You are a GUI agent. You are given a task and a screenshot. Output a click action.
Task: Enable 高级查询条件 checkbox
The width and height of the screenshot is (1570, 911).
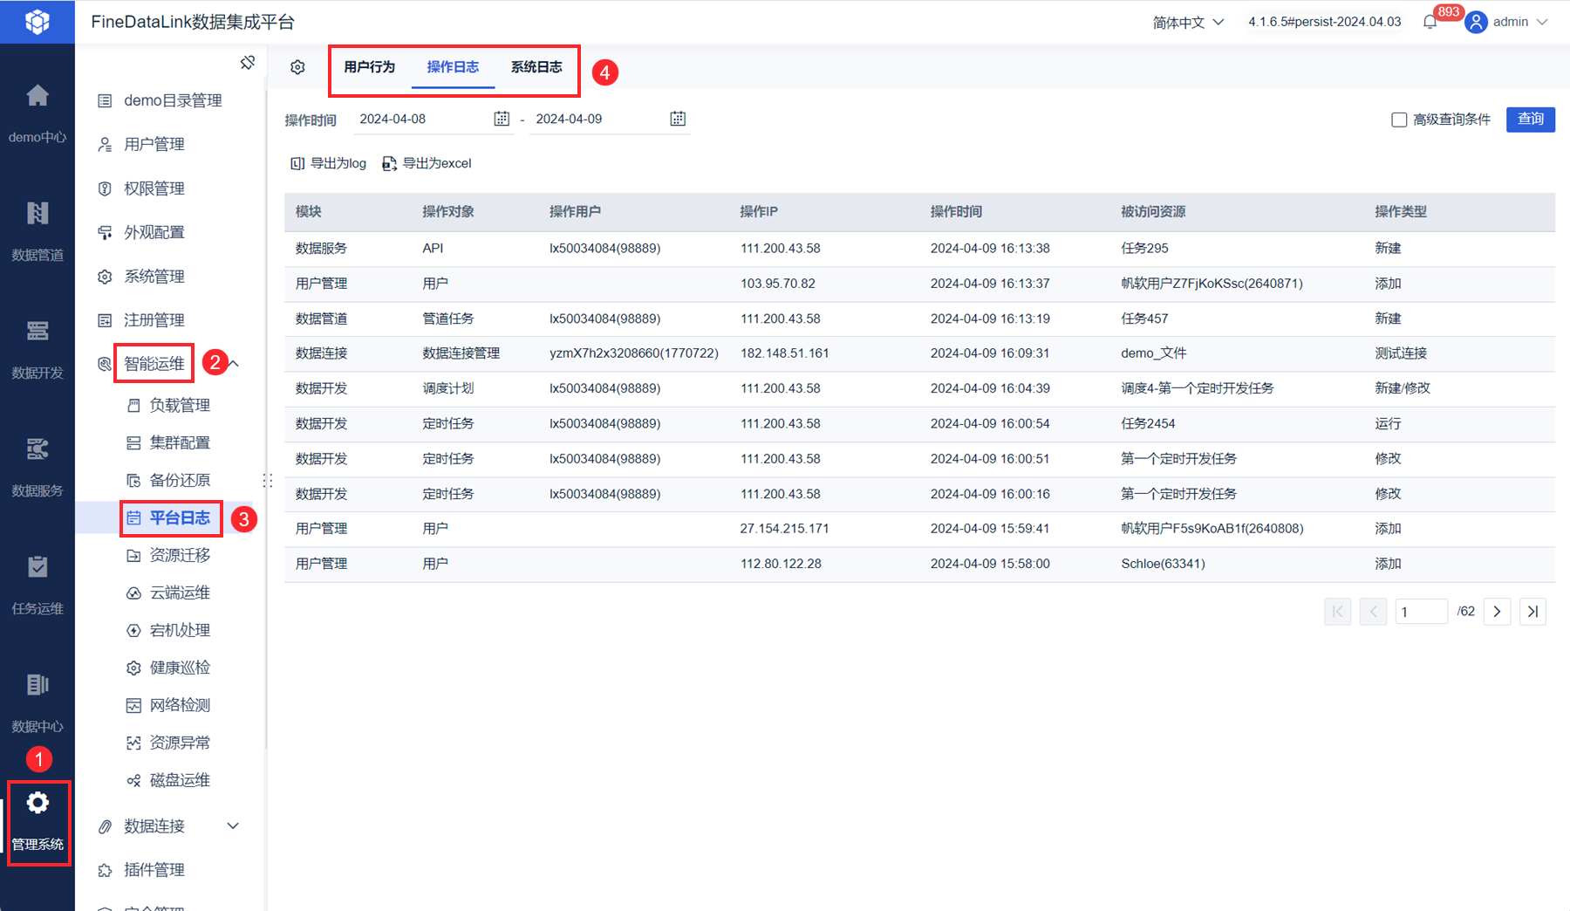(1399, 120)
